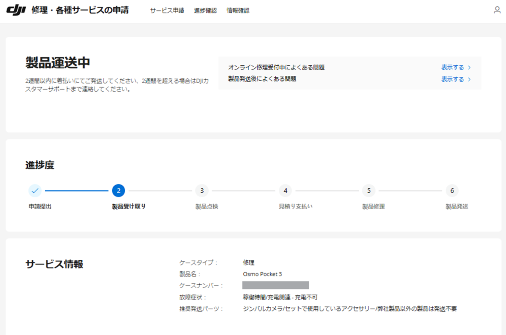The height and width of the screenshot is (335, 506).
Task: Click the サービス情報 section heading
Action: point(54,264)
